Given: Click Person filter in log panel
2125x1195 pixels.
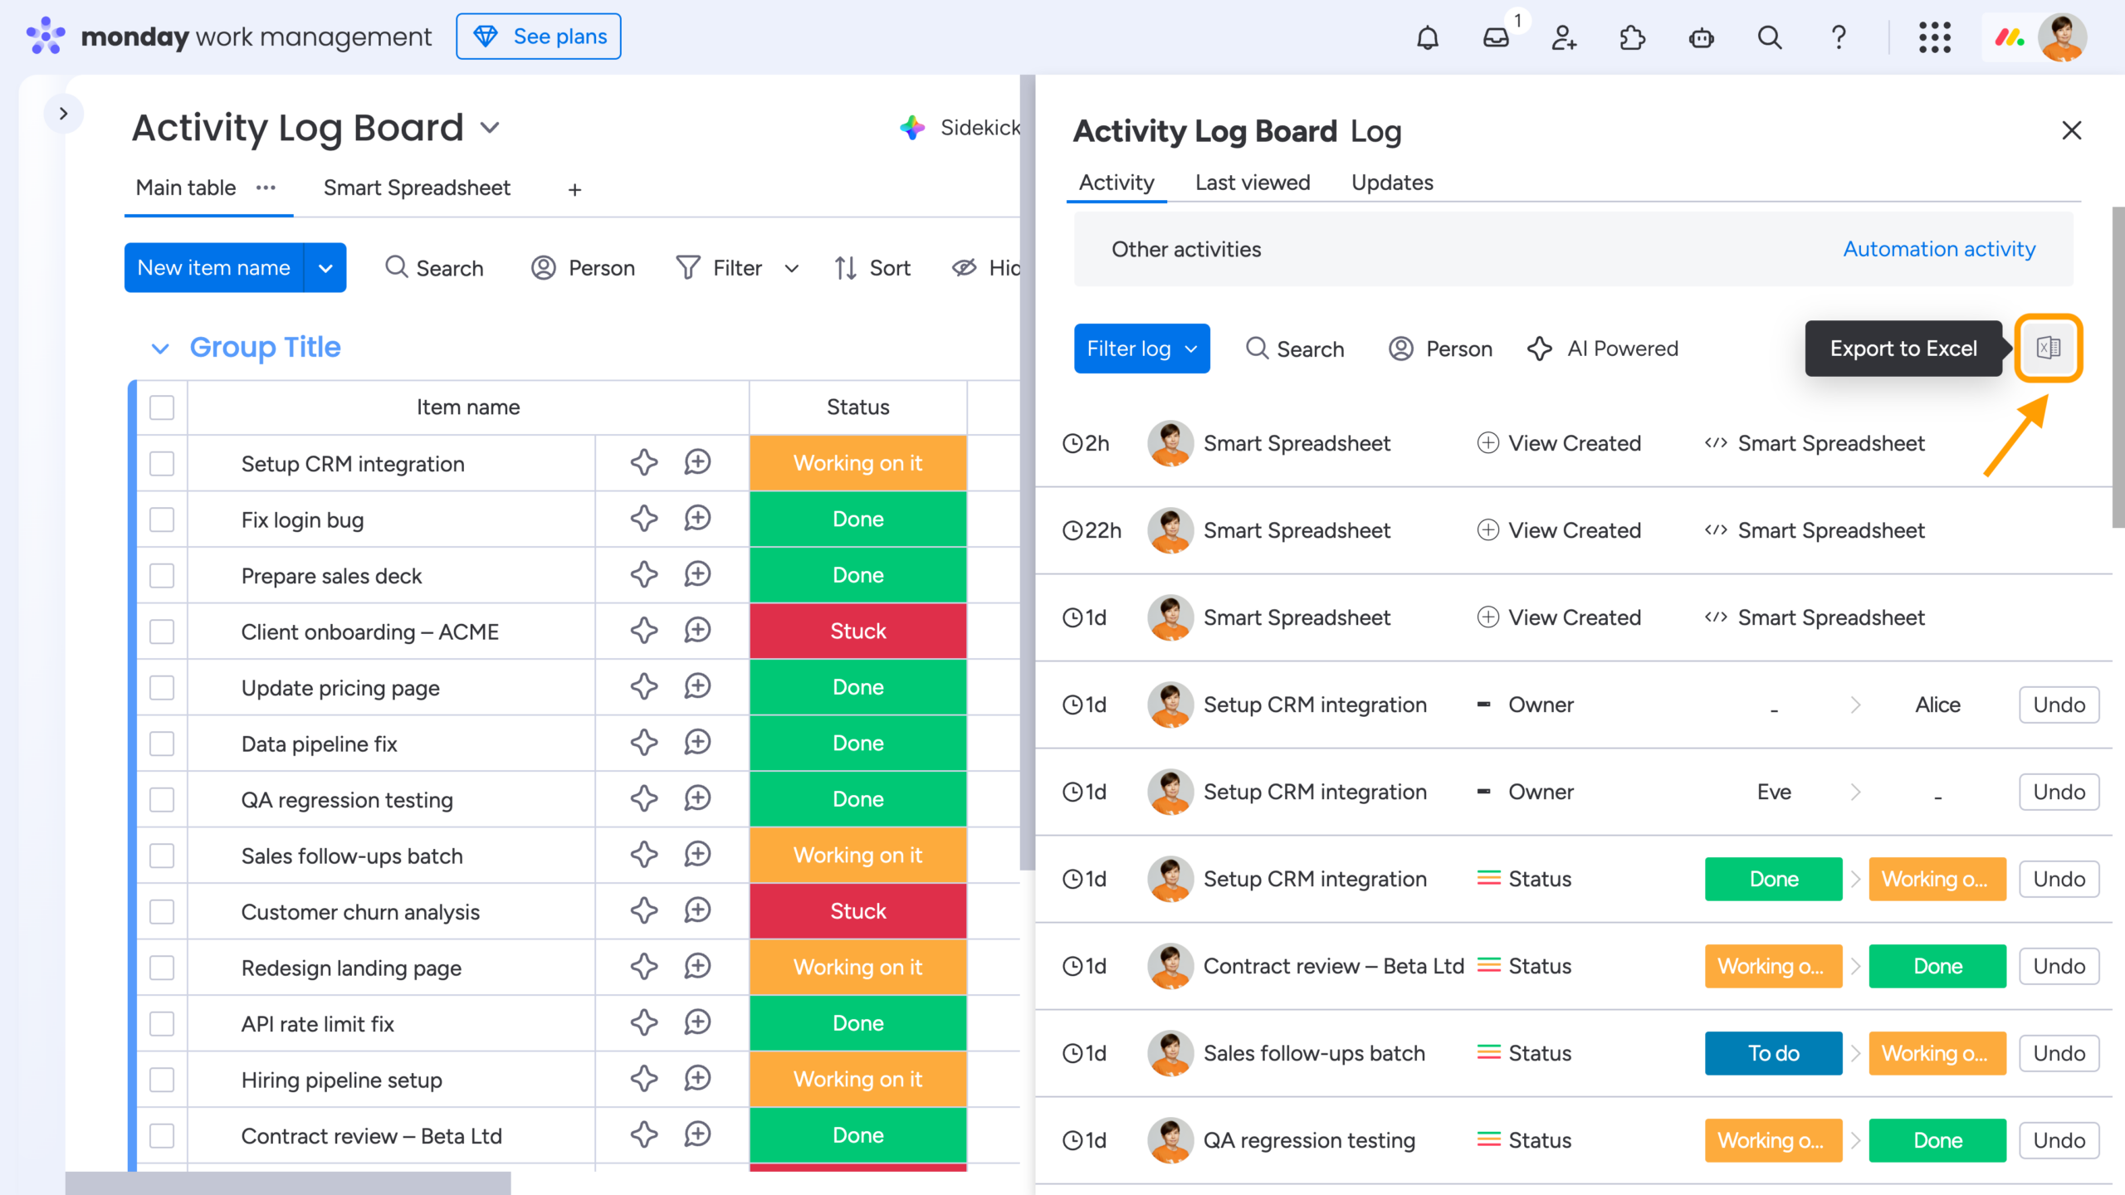Looking at the screenshot, I should pos(1440,349).
